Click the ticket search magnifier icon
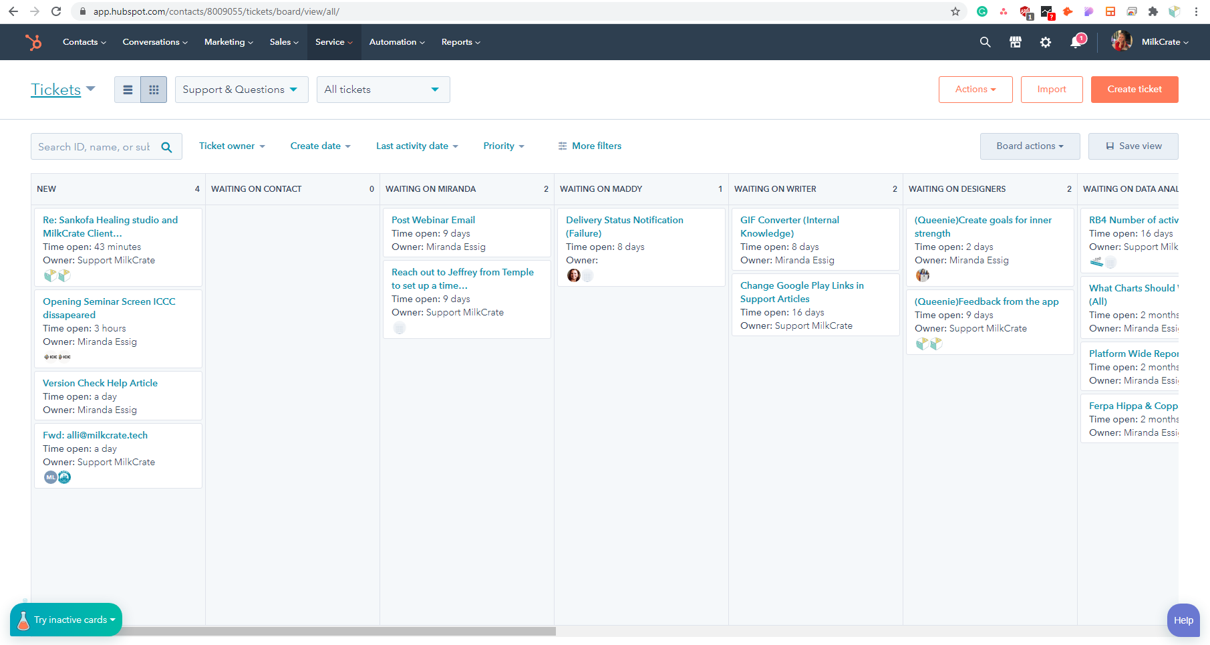 pos(167,147)
